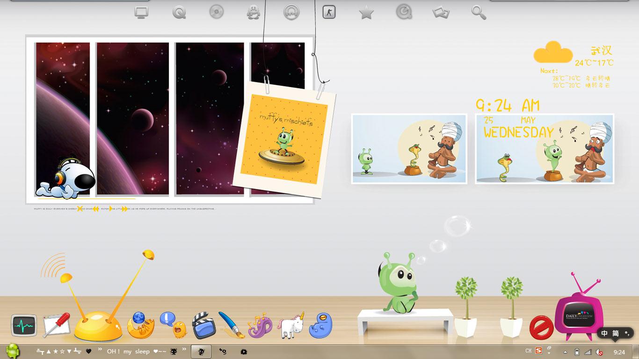
Task: Click the magnifier search icon in top dock
Action: [x=479, y=13]
